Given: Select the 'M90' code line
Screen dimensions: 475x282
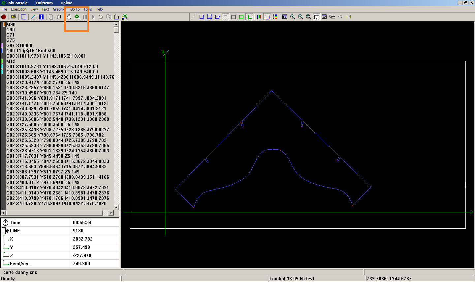Looking at the screenshot, I should point(11,24).
